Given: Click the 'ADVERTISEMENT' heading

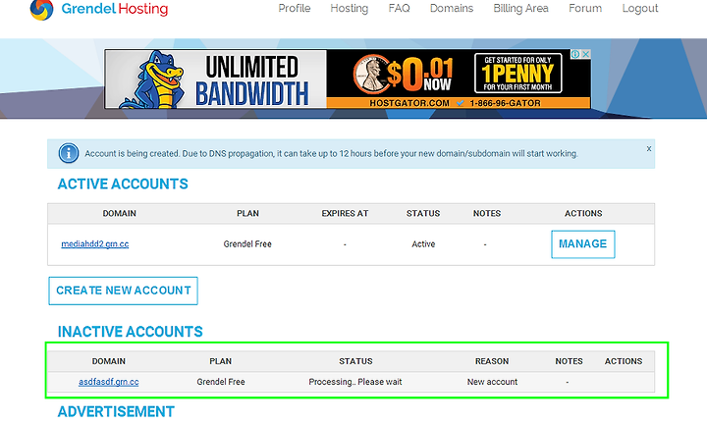Looking at the screenshot, I should 116,412.
